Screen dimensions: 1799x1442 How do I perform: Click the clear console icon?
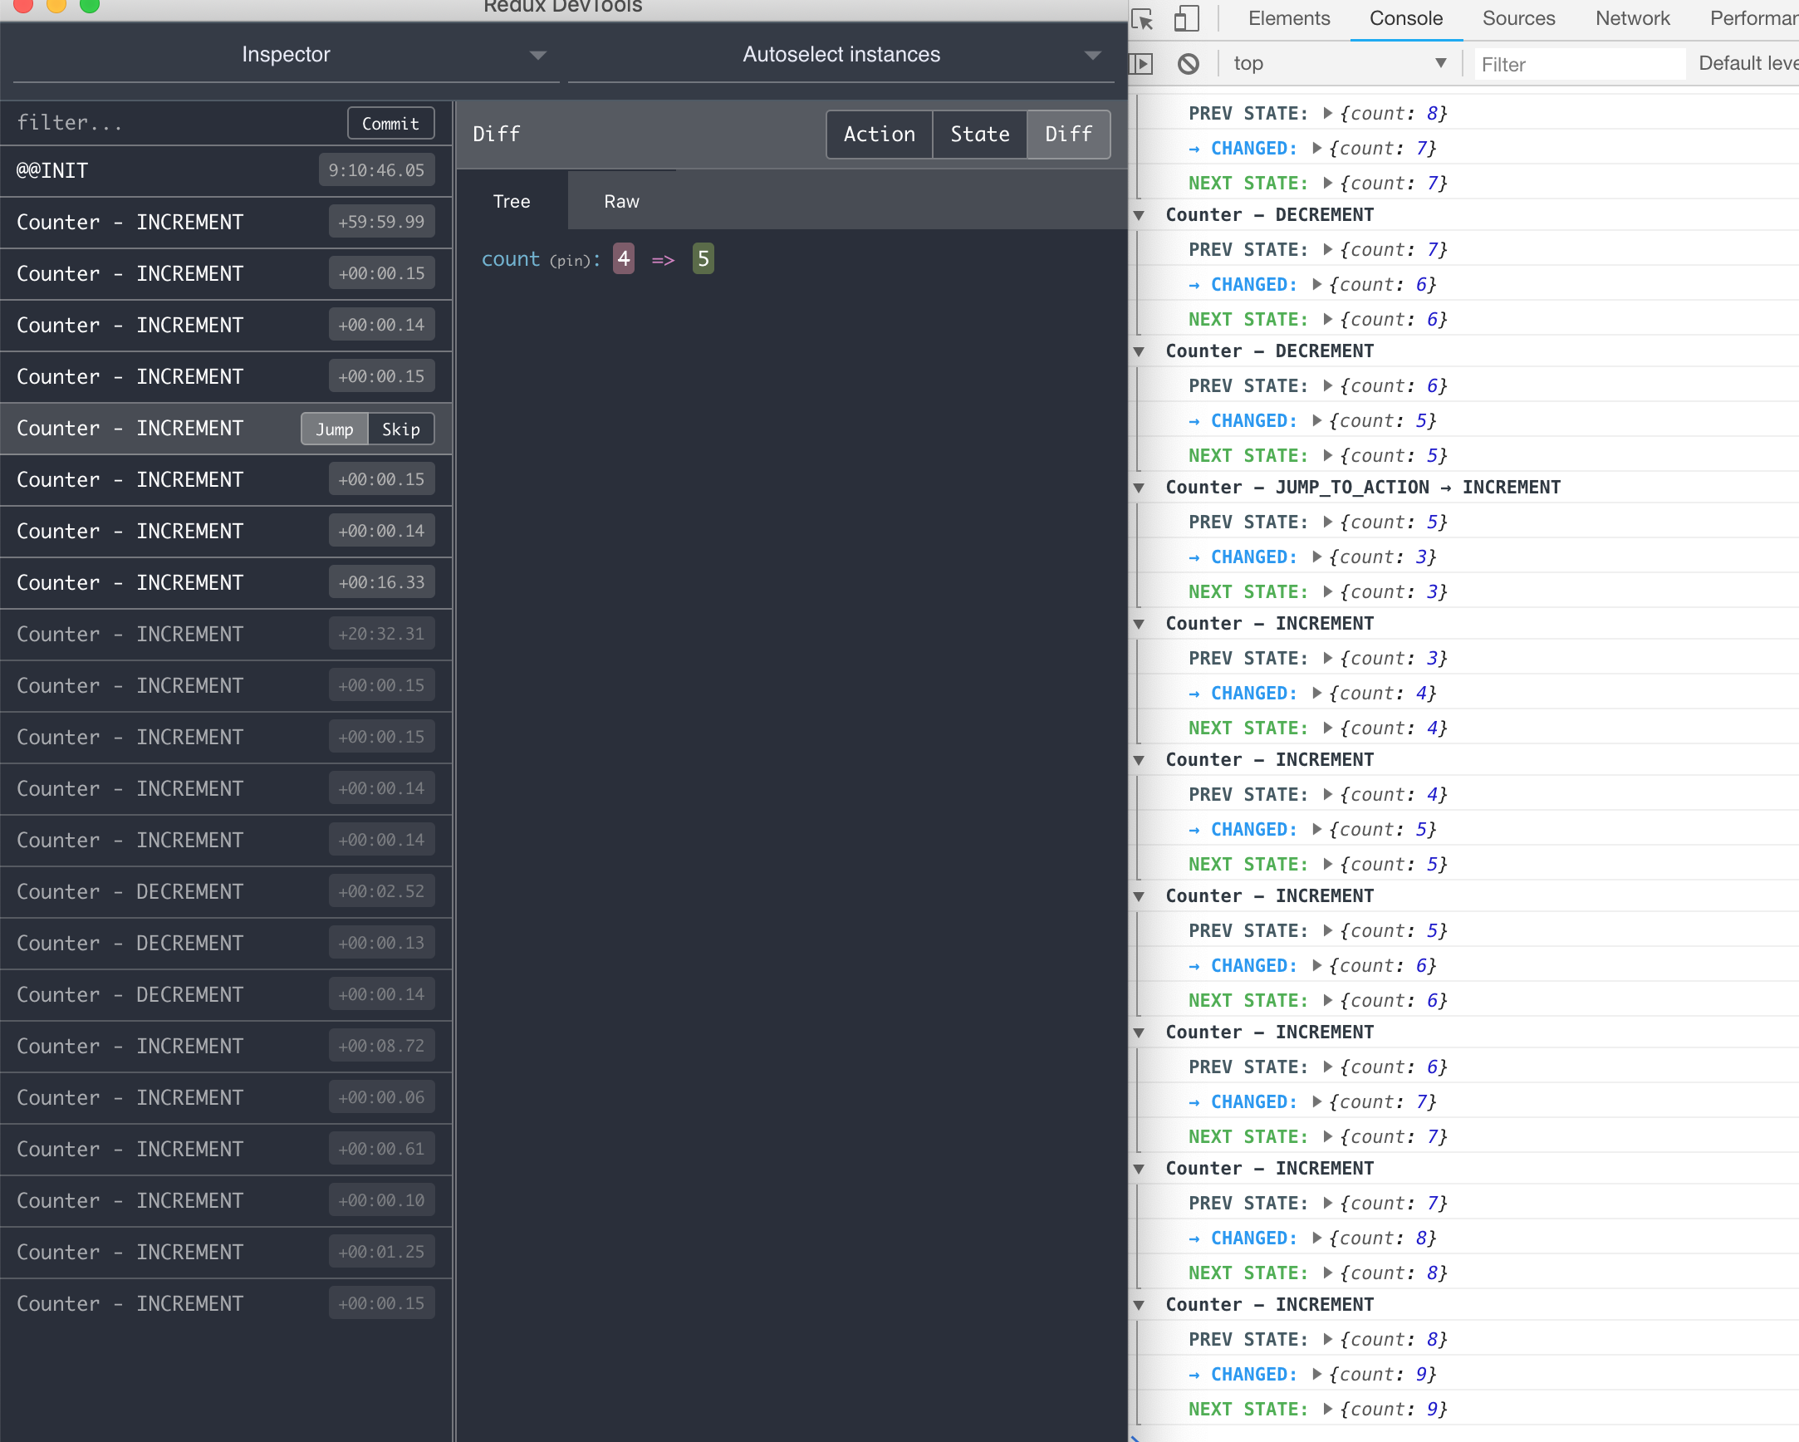point(1189,63)
